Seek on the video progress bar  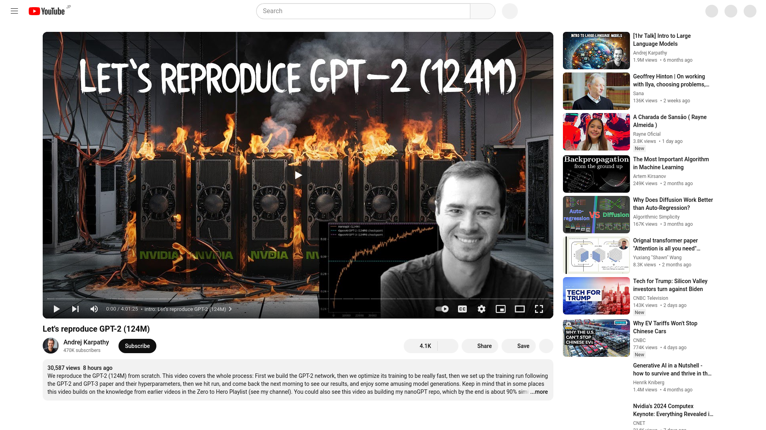[298, 299]
